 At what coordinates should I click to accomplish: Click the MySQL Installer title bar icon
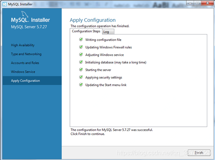(x=5, y=4)
